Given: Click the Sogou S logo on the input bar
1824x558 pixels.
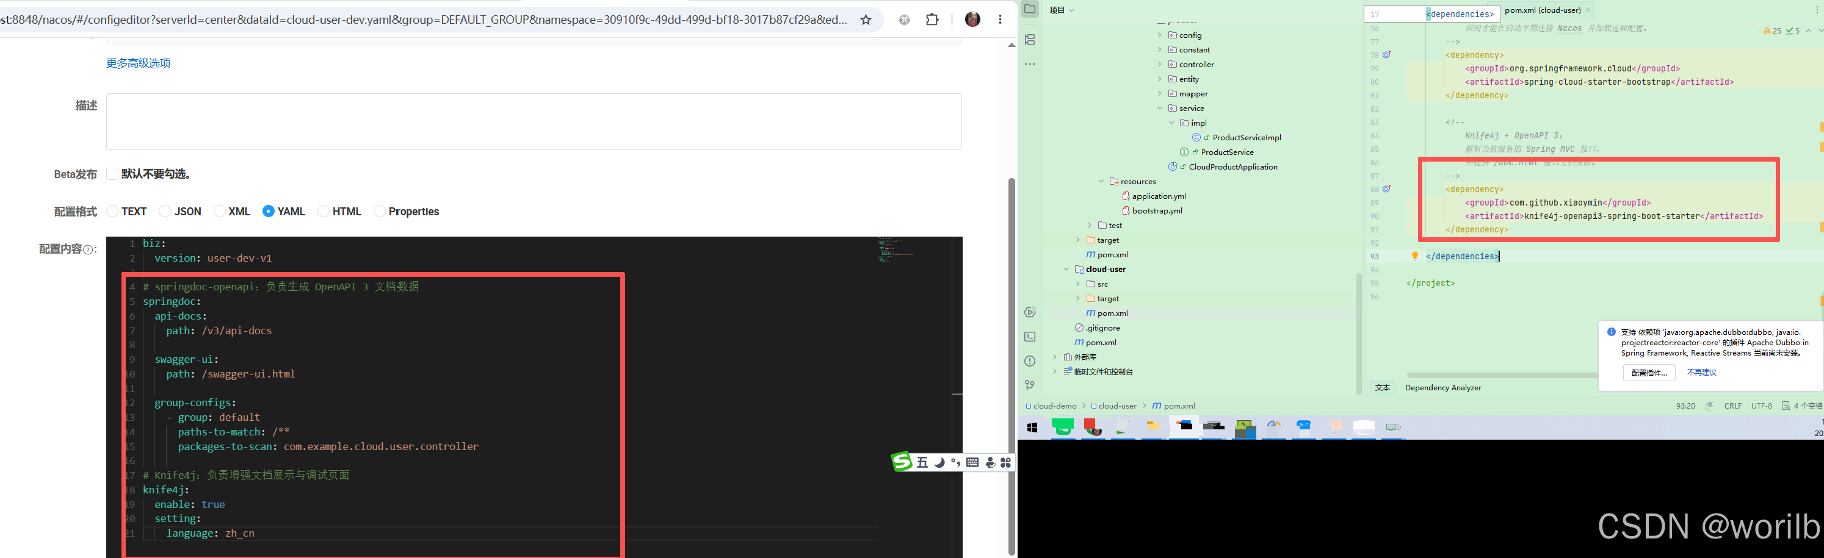Looking at the screenshot, I should [902, 462].
